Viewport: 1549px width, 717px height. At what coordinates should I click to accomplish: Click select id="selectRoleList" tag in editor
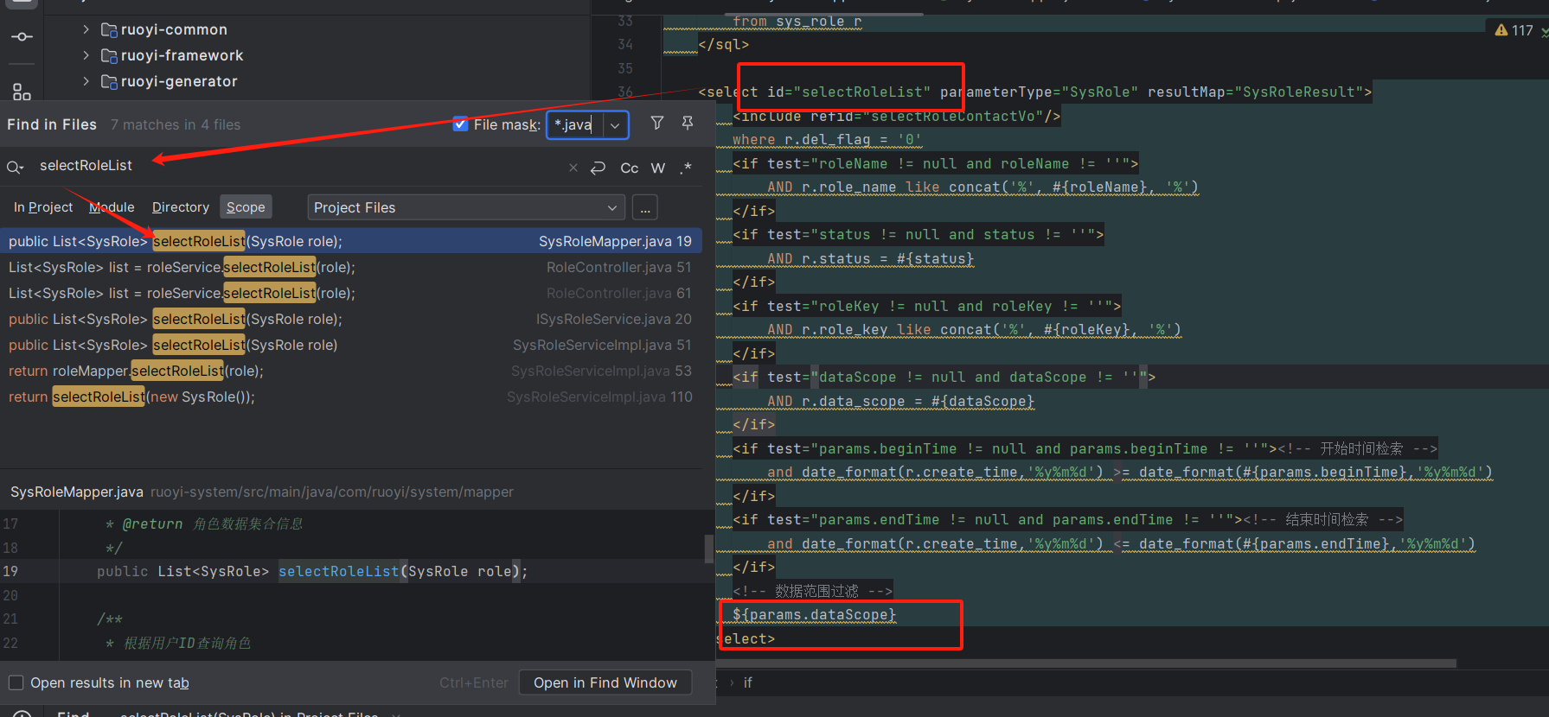[1035, 92]
